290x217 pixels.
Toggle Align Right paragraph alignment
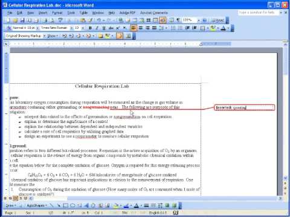click(x=147, y=28)
